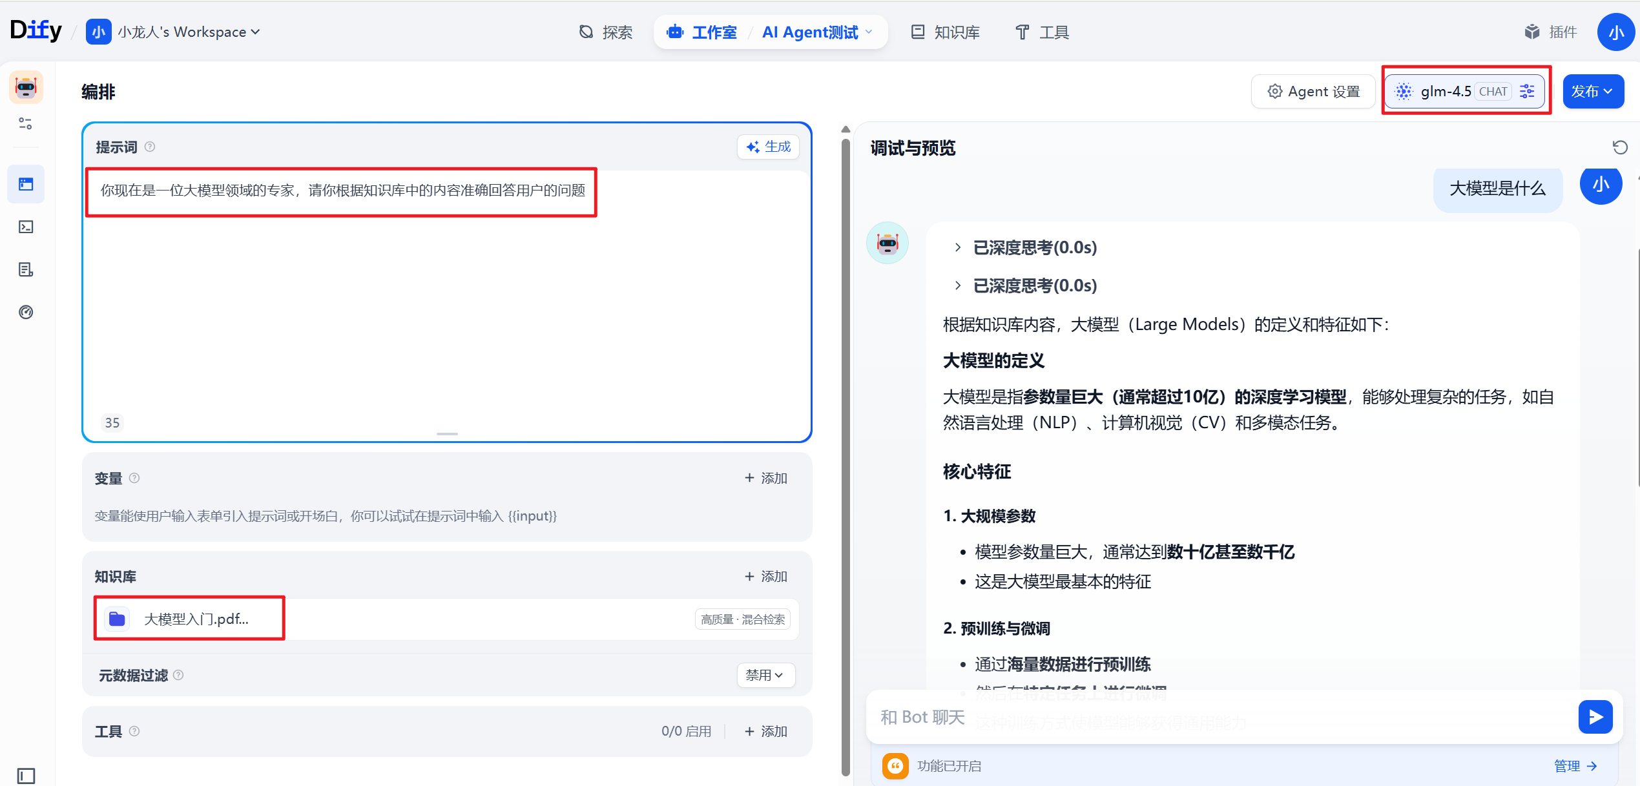Click the restart conversation refresh icon

pos(1619,147)
